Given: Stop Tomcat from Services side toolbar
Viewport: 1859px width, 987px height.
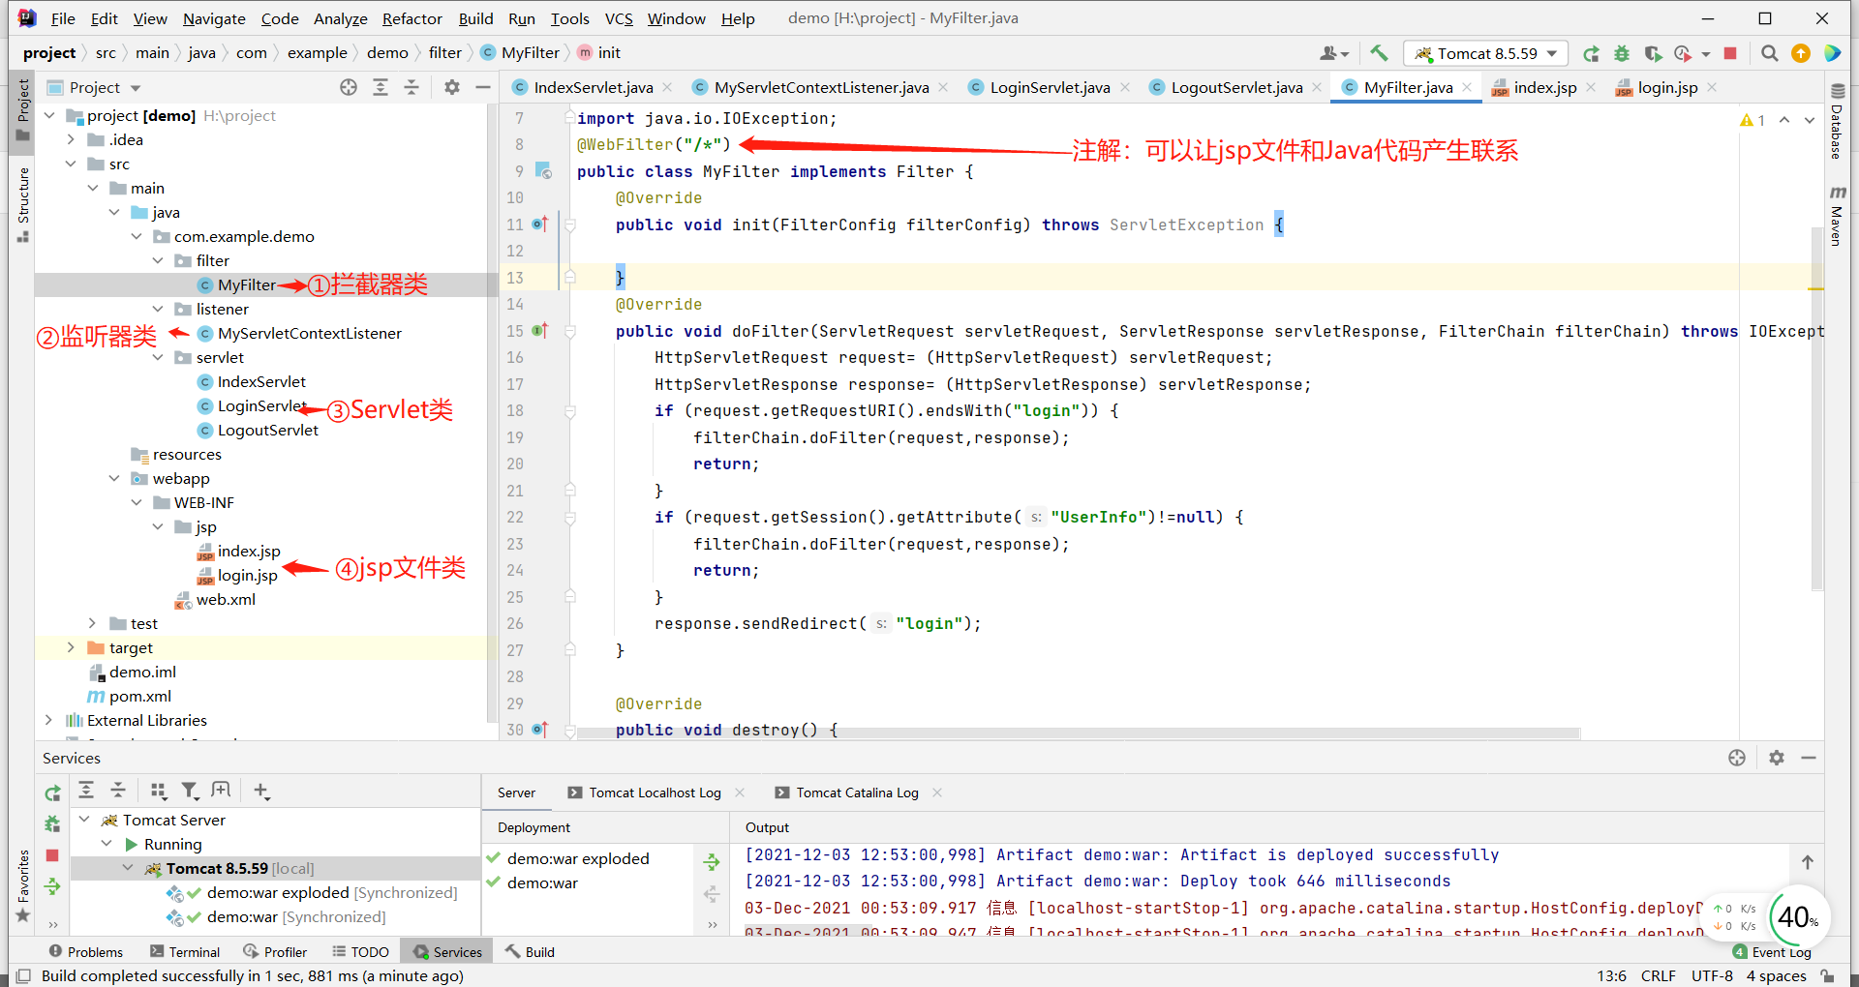Looking at the screenshot, I should pos(52,855).
